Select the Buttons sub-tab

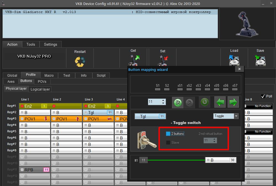coord(26,81)
